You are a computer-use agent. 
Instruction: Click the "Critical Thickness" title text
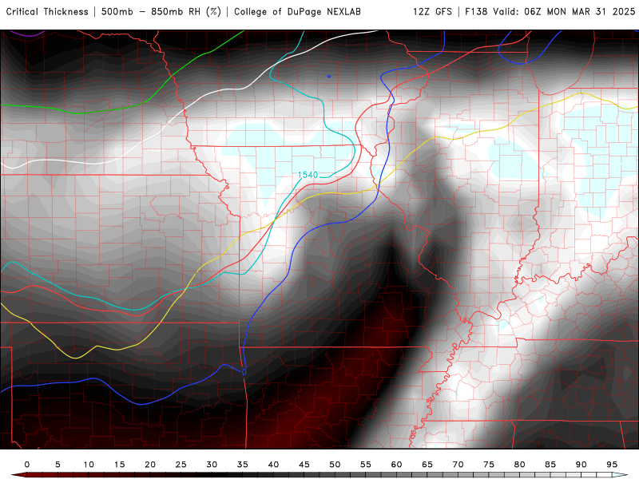click(47, 12)
